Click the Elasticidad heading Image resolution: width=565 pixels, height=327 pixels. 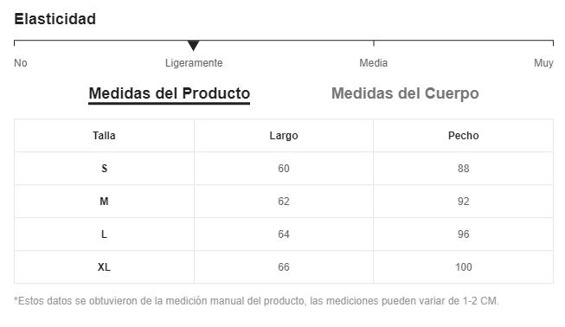[55, 19]
